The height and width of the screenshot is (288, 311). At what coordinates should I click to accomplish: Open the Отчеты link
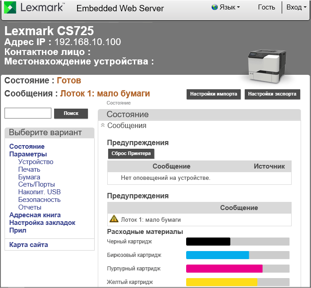click(x=30, y=207)
